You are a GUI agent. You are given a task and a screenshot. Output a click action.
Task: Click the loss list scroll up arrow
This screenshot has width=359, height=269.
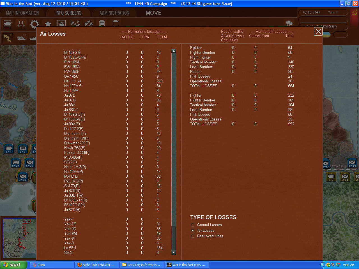point(174,51)
